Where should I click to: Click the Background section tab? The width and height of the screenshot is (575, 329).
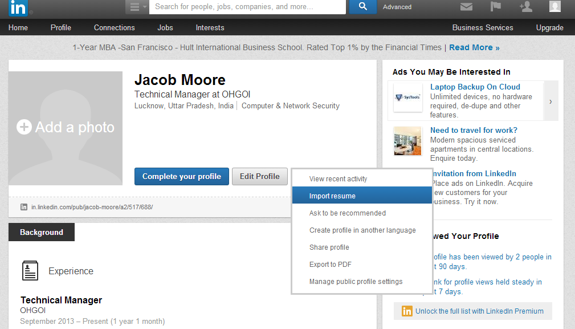[x=42, y=232]
